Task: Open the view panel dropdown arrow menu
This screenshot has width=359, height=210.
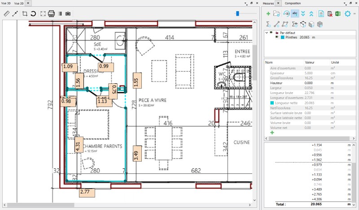Action: pyautogui.click(x=245, y=4)
